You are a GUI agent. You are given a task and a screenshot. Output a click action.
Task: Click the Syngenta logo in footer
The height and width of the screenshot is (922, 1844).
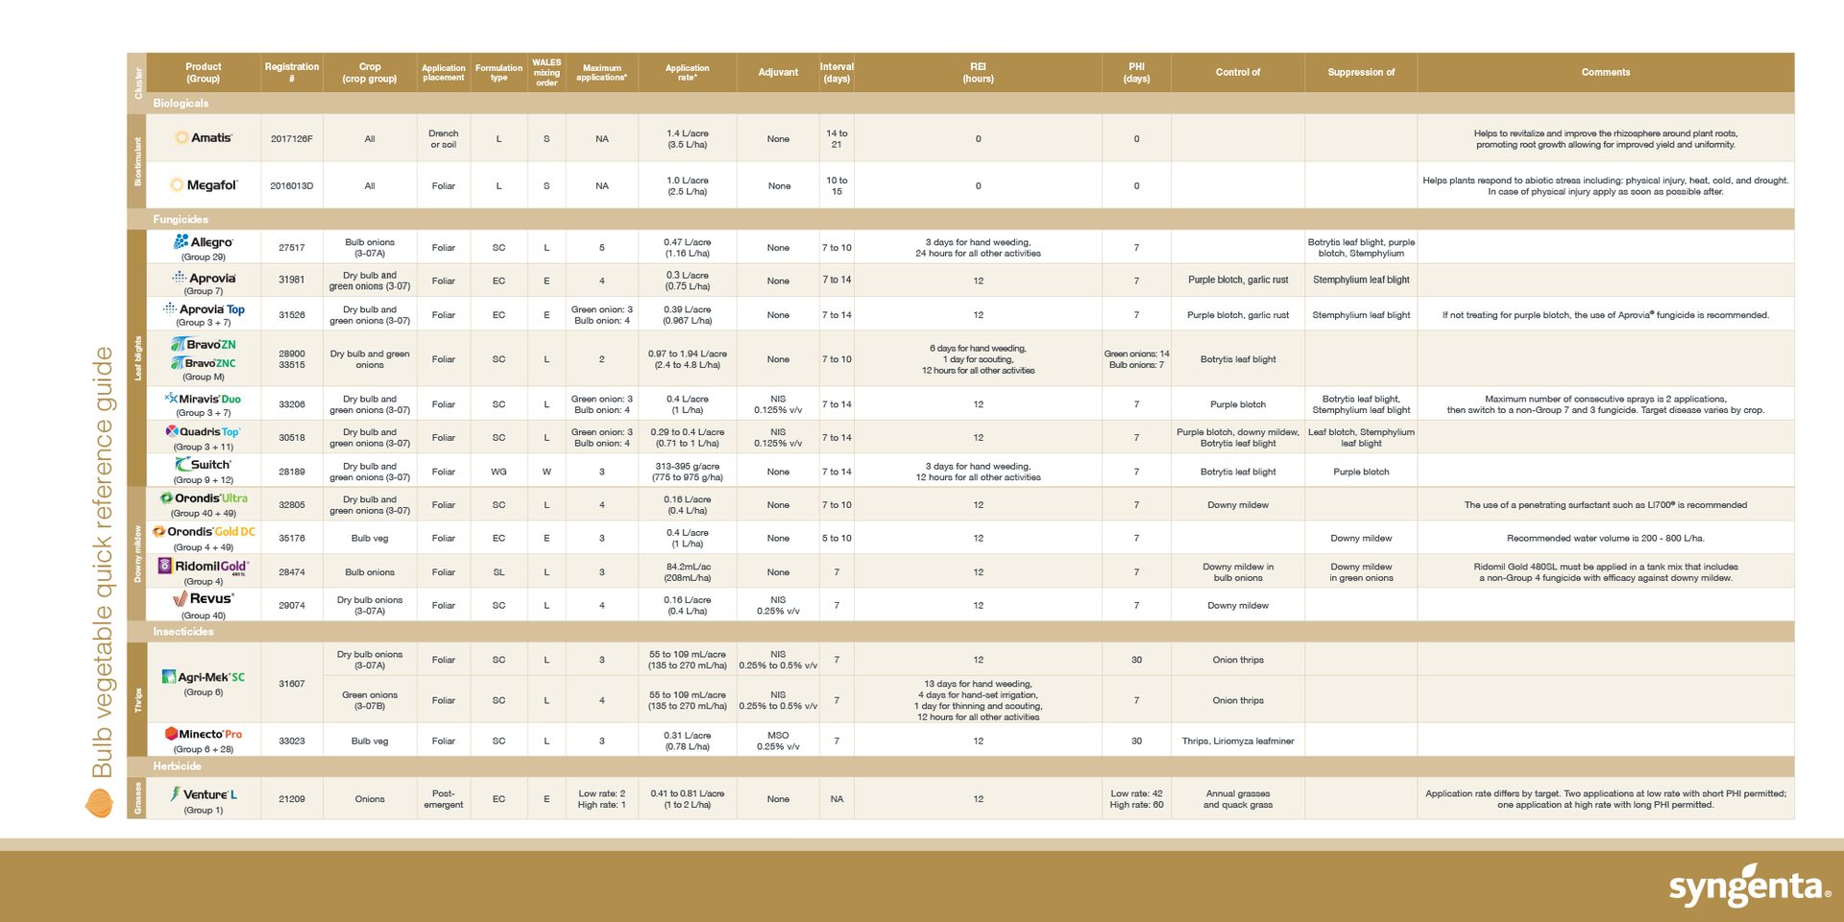1749,886
